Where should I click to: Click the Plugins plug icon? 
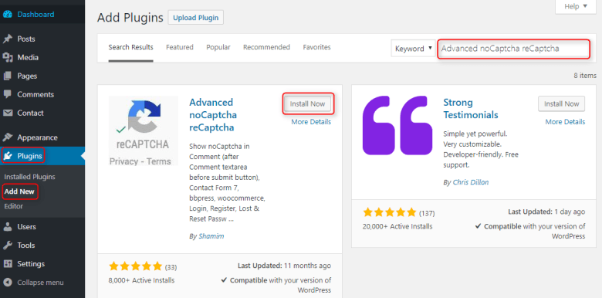7,156
